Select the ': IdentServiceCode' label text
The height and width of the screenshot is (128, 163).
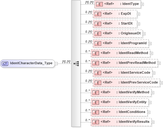[134, 72]
